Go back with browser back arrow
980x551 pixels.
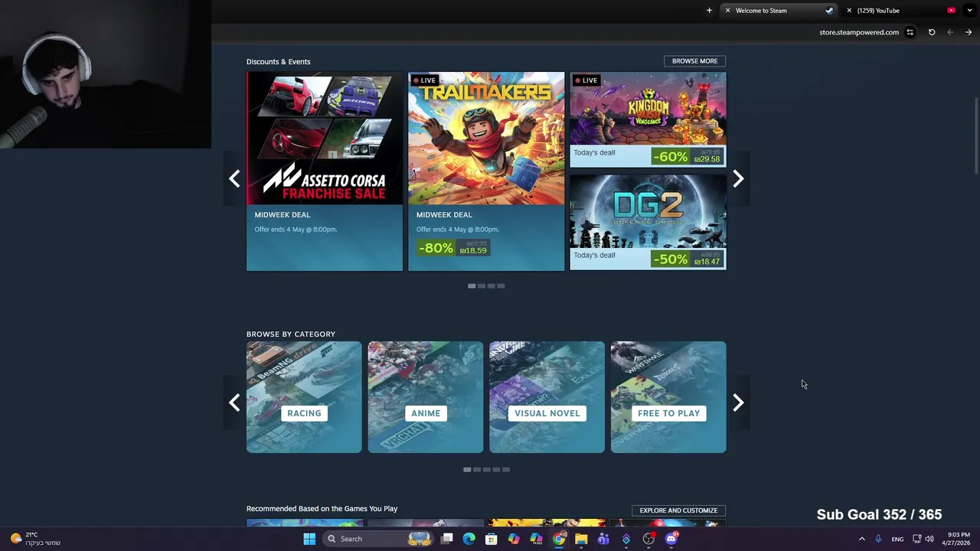950,32
